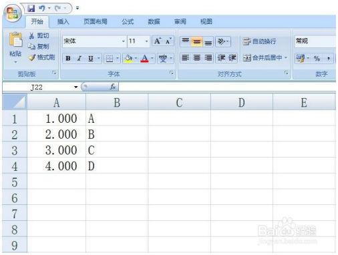This screenshot has height=255, width=338.
Task: Switch to the 插入 ribbon tab
Action: coord(63,21)
